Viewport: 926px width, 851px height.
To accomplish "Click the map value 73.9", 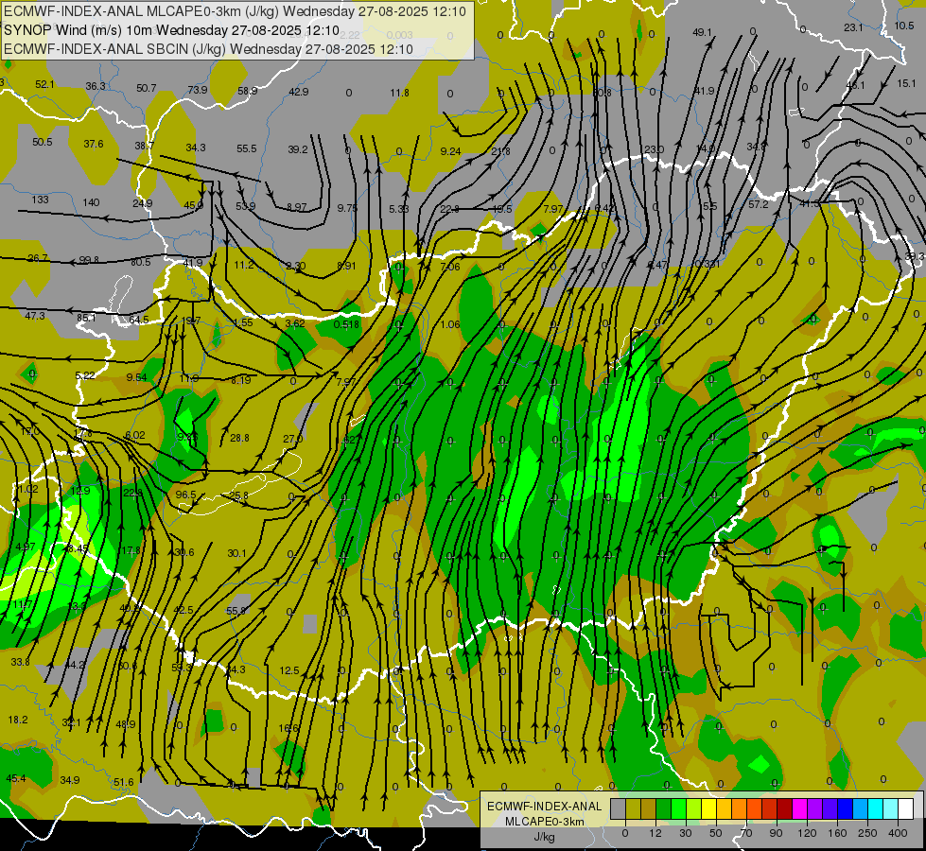I will point(198,90).
